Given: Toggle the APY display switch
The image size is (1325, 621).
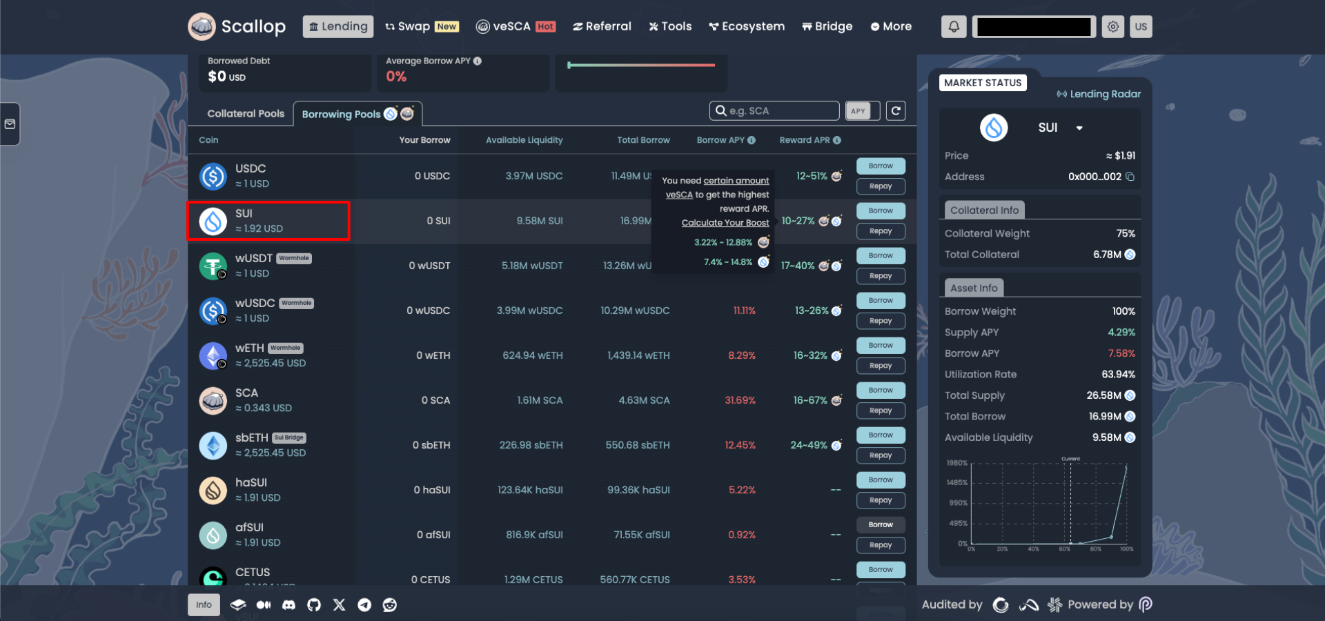Looking at the screenshot, I should [x=863, y=111].
